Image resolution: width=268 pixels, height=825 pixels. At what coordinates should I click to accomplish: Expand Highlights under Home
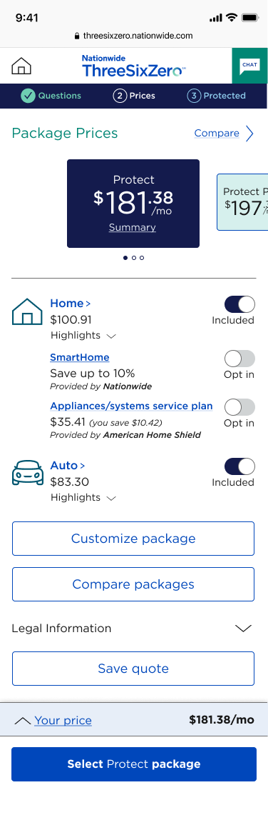[83, 335]
